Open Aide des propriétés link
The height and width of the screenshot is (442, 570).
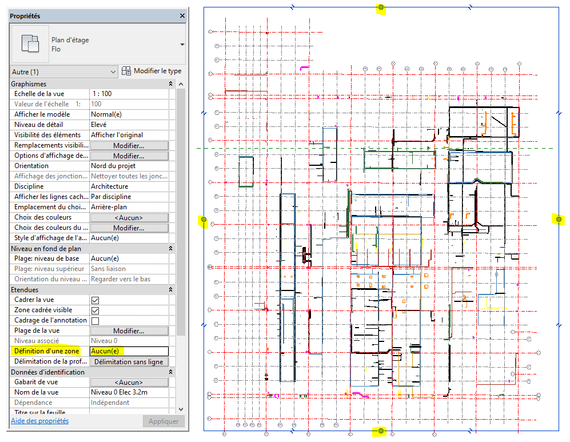39,421
